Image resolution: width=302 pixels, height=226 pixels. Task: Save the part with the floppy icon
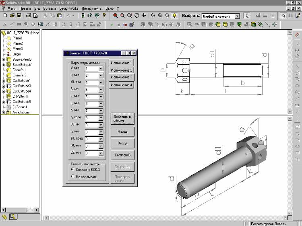19,15
